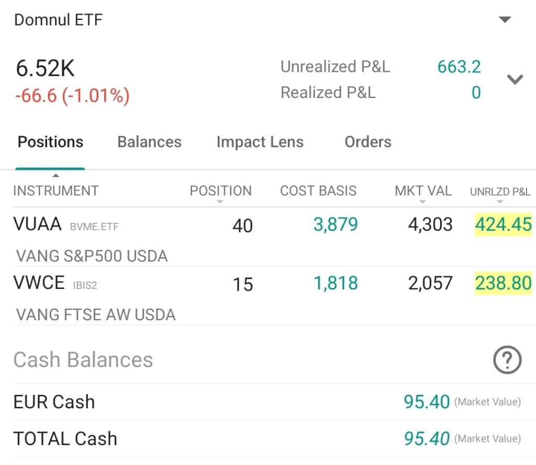536x465 pixels.
Task: Sort by INSTRUMENT column header
Action: pyautogui.click(x=55, y=191)
